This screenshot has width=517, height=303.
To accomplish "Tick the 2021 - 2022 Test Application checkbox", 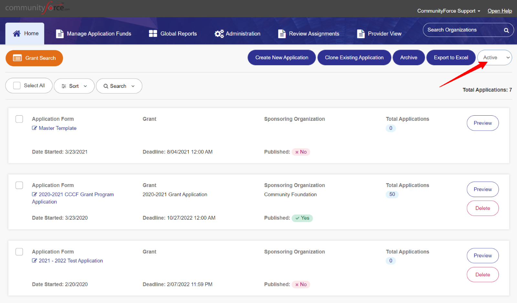I will pyautogui.click(x=19, y=252).
